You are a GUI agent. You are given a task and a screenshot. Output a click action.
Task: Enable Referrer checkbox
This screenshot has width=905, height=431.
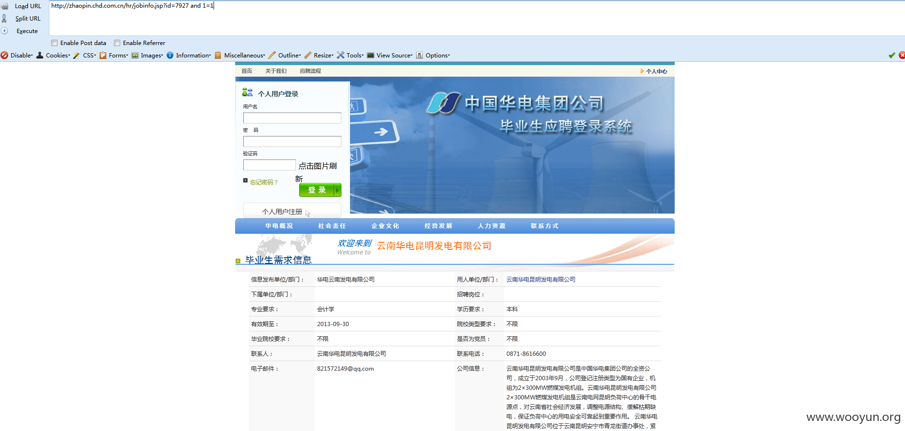point(117,43)
